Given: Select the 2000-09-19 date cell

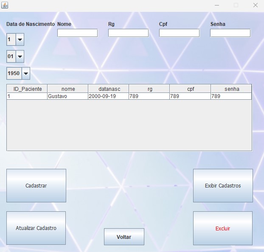Looking at the screenshot, I should coord(108,96).
